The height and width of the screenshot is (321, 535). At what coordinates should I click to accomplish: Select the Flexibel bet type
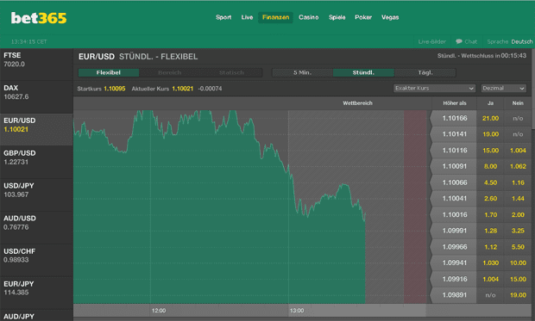tap(109, 72)
